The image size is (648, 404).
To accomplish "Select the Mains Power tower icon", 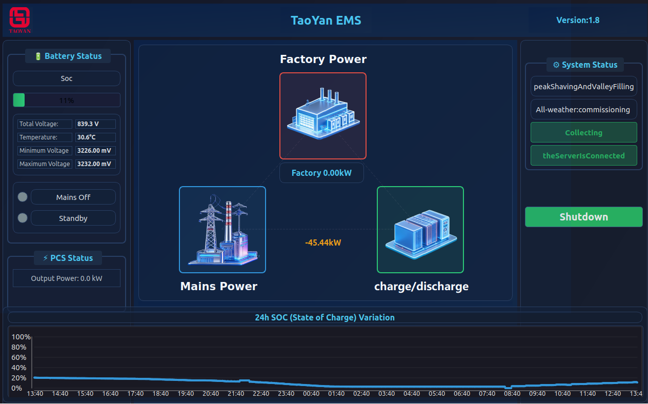I will pyautogui.click(x=222, y=230).
